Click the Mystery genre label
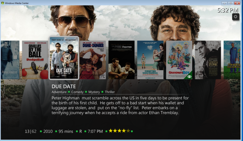 pyautogui.click(x=94, y=92)
